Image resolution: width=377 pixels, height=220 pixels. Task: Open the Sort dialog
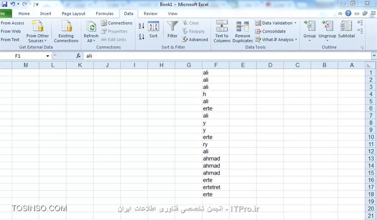(153, 30)
